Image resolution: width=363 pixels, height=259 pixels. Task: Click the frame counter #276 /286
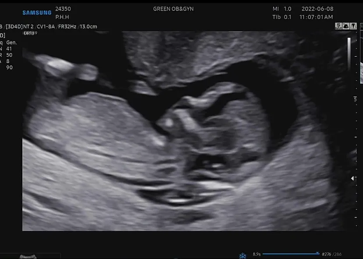[332, 254]
